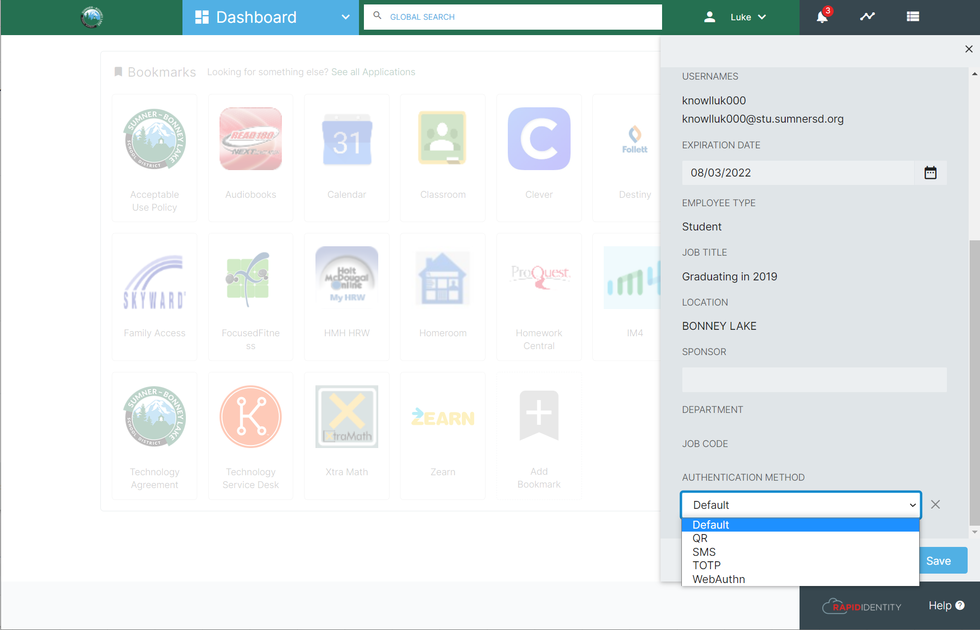
Task: Open the Zearn bookmark
Action: 443,436
